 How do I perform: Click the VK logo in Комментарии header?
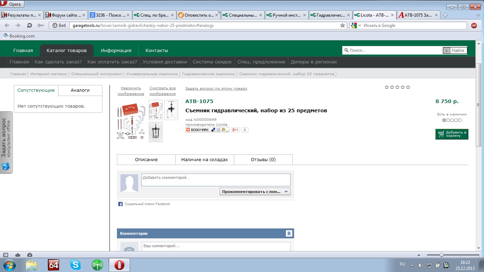289,233
